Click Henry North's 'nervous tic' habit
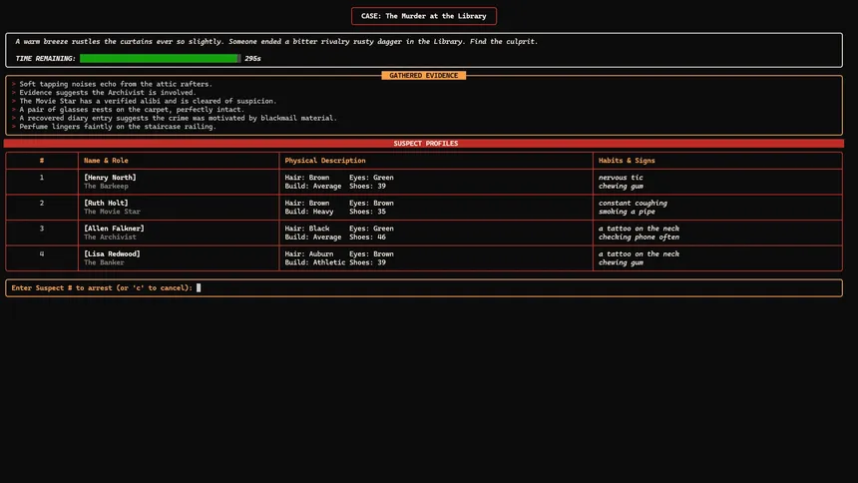Screen dimensions: 858x483 tap(621, 178)
